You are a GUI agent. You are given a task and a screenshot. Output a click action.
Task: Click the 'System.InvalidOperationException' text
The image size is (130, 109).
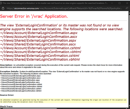click(x=34, y=71)
